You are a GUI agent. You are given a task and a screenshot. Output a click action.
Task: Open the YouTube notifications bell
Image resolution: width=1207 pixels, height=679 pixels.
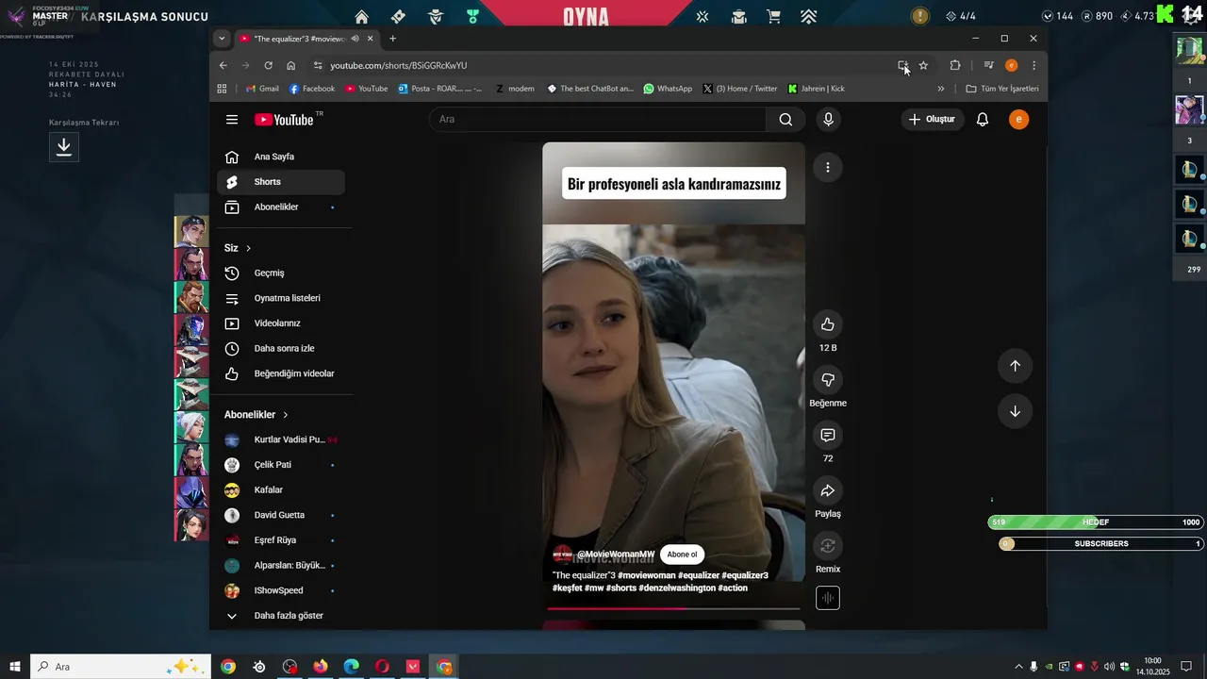click(983, 120)
